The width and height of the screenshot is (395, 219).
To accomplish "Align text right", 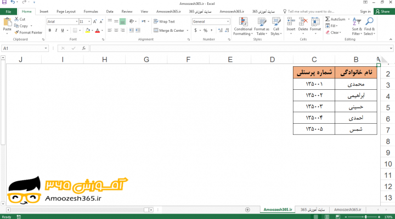I will tap(122, 30).
